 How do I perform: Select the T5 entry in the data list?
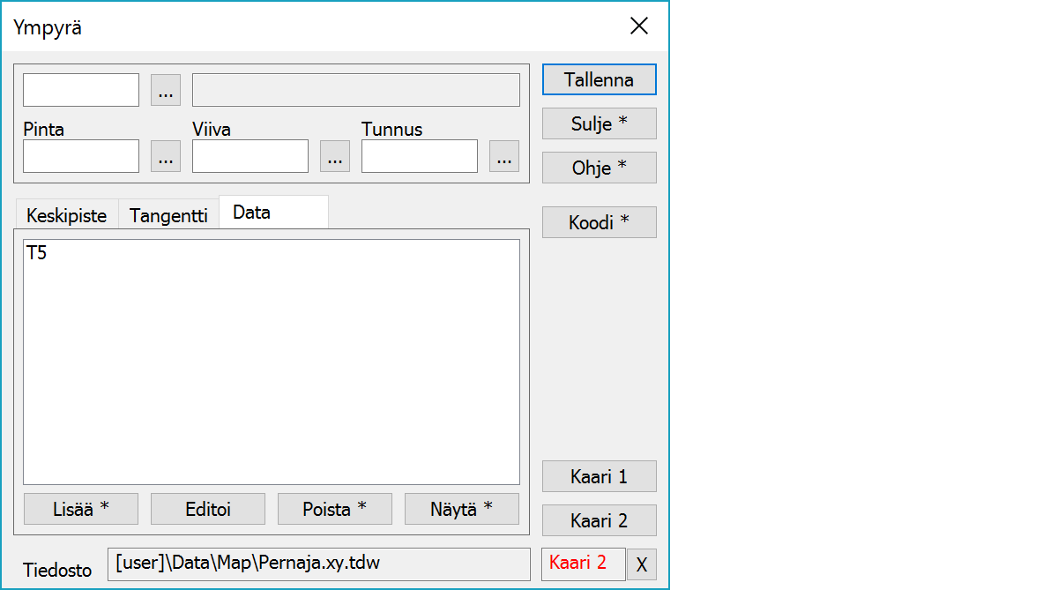[x=37, y=254]
